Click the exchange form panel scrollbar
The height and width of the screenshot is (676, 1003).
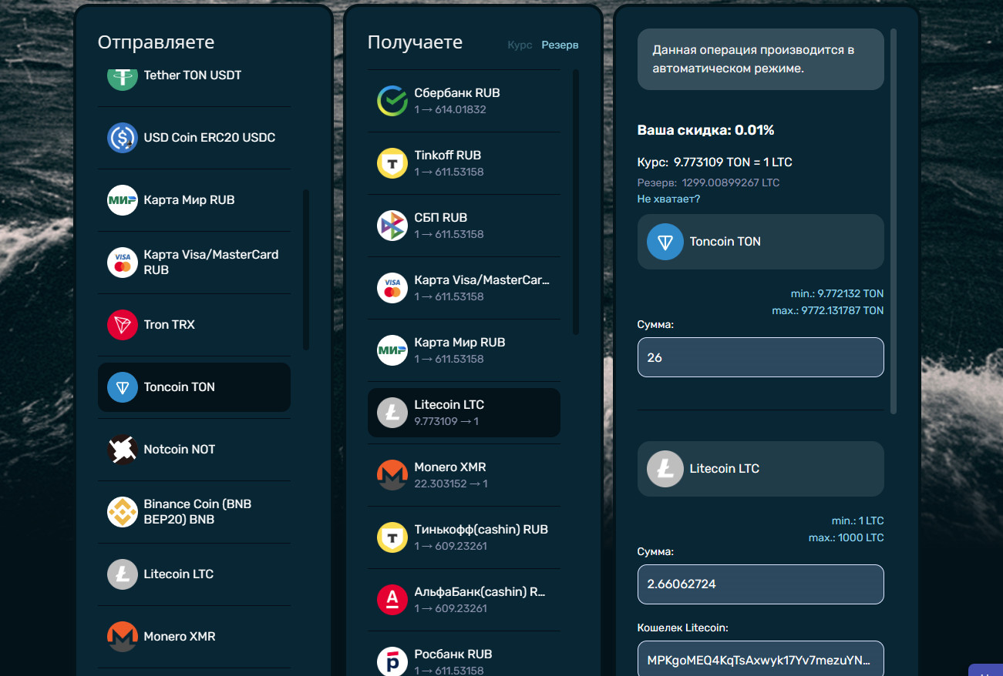pyautogui.click(x=894, y=221)
